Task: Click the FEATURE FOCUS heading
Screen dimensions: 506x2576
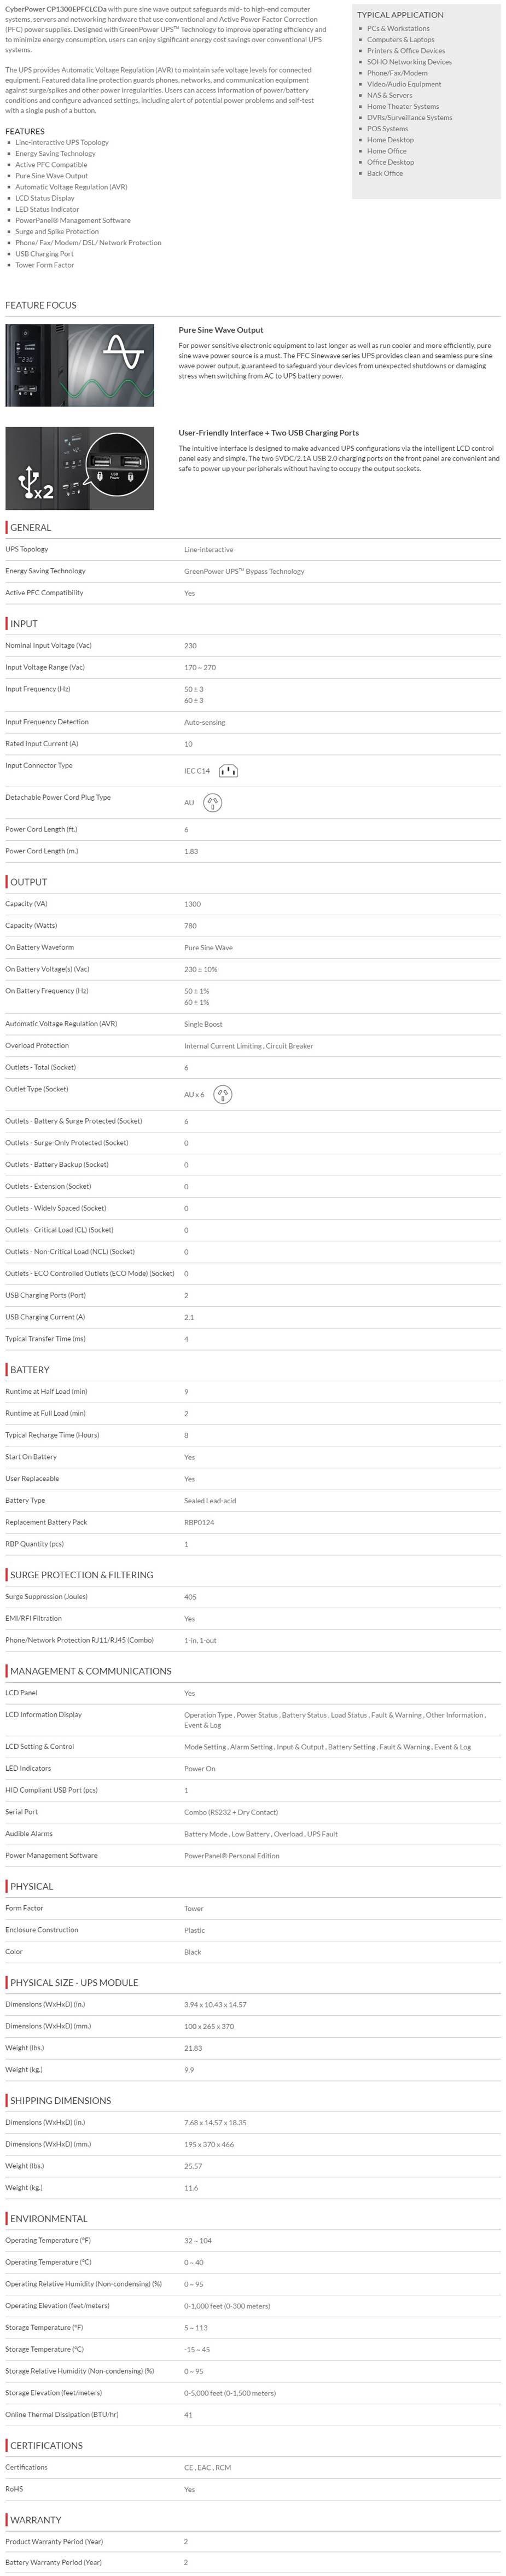Action: 40,305
